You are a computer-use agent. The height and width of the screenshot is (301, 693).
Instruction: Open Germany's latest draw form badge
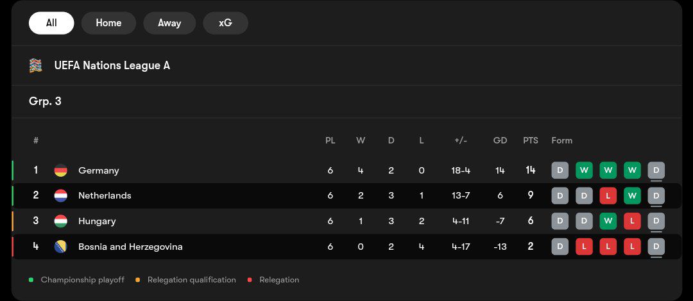(656, 170)
